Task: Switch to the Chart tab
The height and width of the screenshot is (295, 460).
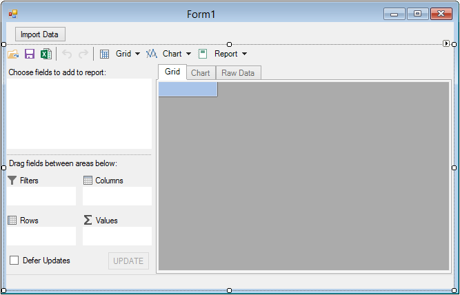Action: tap(201, 73)
